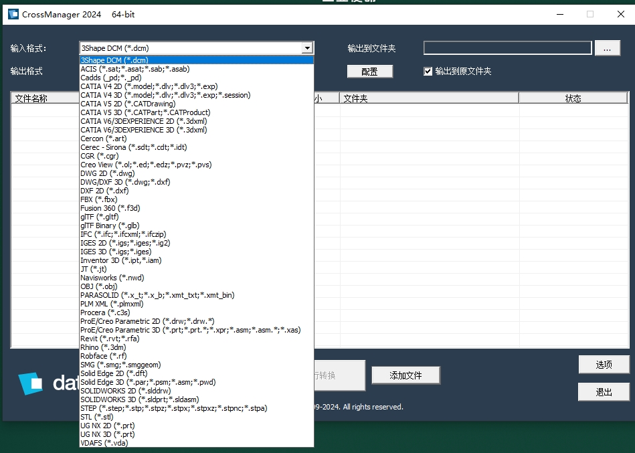Click inside the output folder path field
The width and height of the screenshot is (635, 453).
pyautogui.click(x=507, y=48)
